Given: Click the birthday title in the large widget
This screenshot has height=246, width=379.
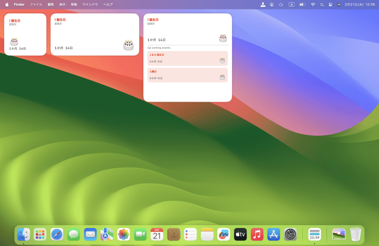Looking at the screenshot, I should 153,20.
